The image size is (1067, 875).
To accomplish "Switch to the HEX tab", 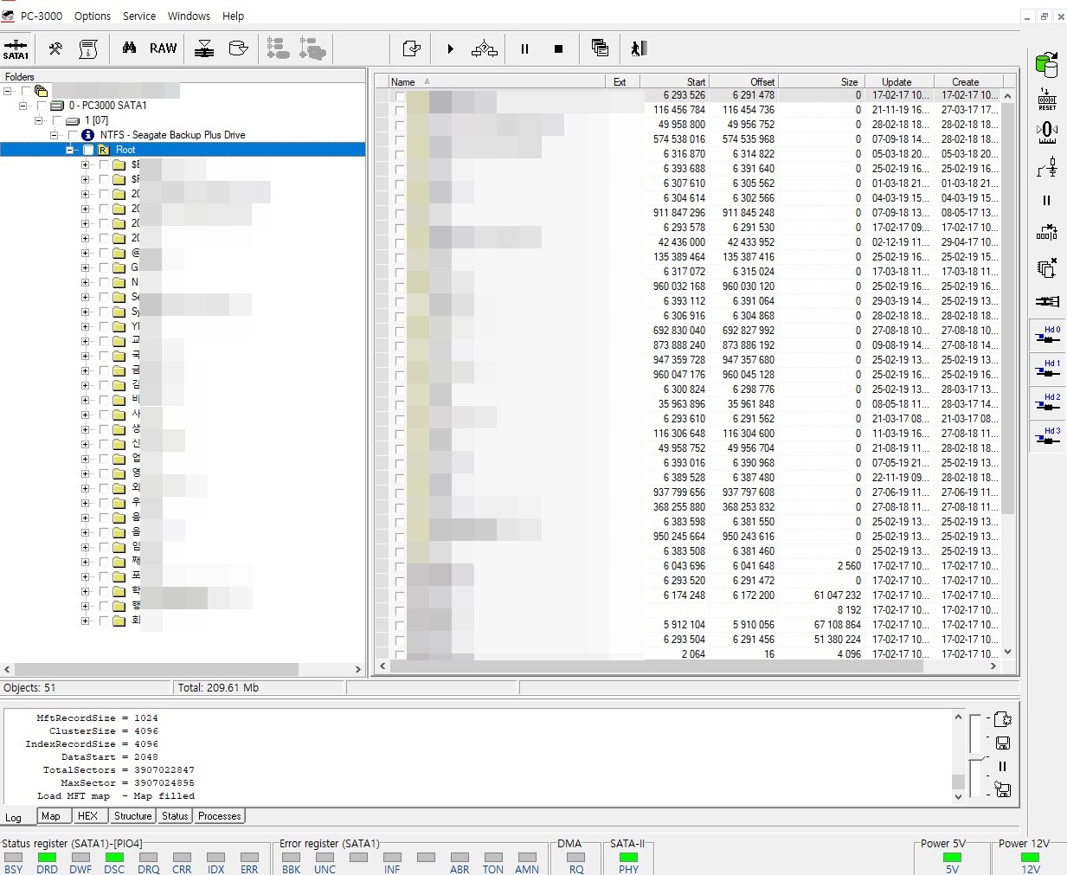I will [87, 816].
